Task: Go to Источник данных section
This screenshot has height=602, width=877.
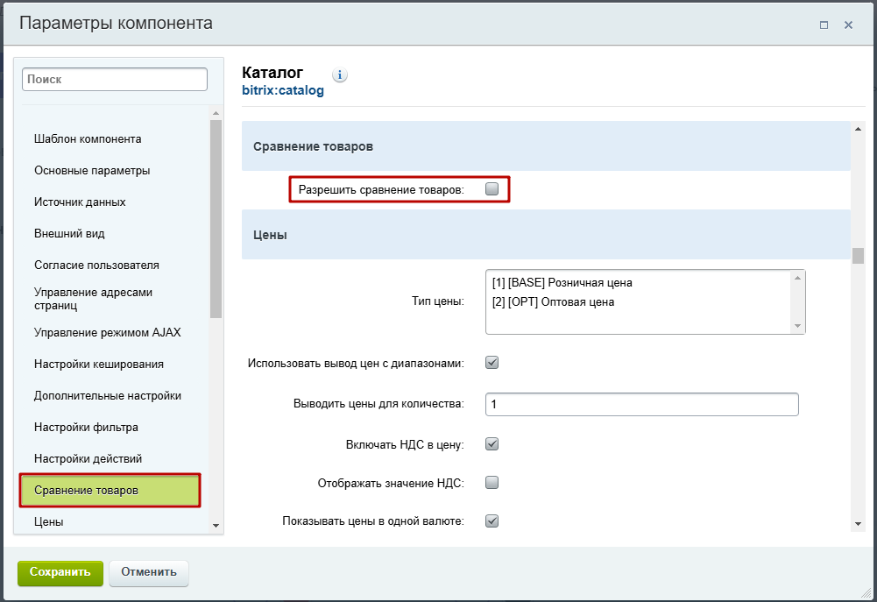Action: pos(80,202)
